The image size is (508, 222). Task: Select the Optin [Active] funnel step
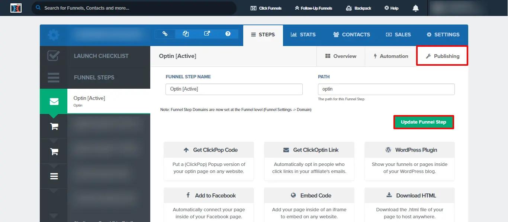109,101
